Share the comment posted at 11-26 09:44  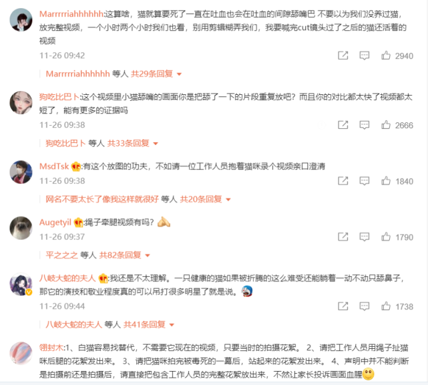(343, 306)
